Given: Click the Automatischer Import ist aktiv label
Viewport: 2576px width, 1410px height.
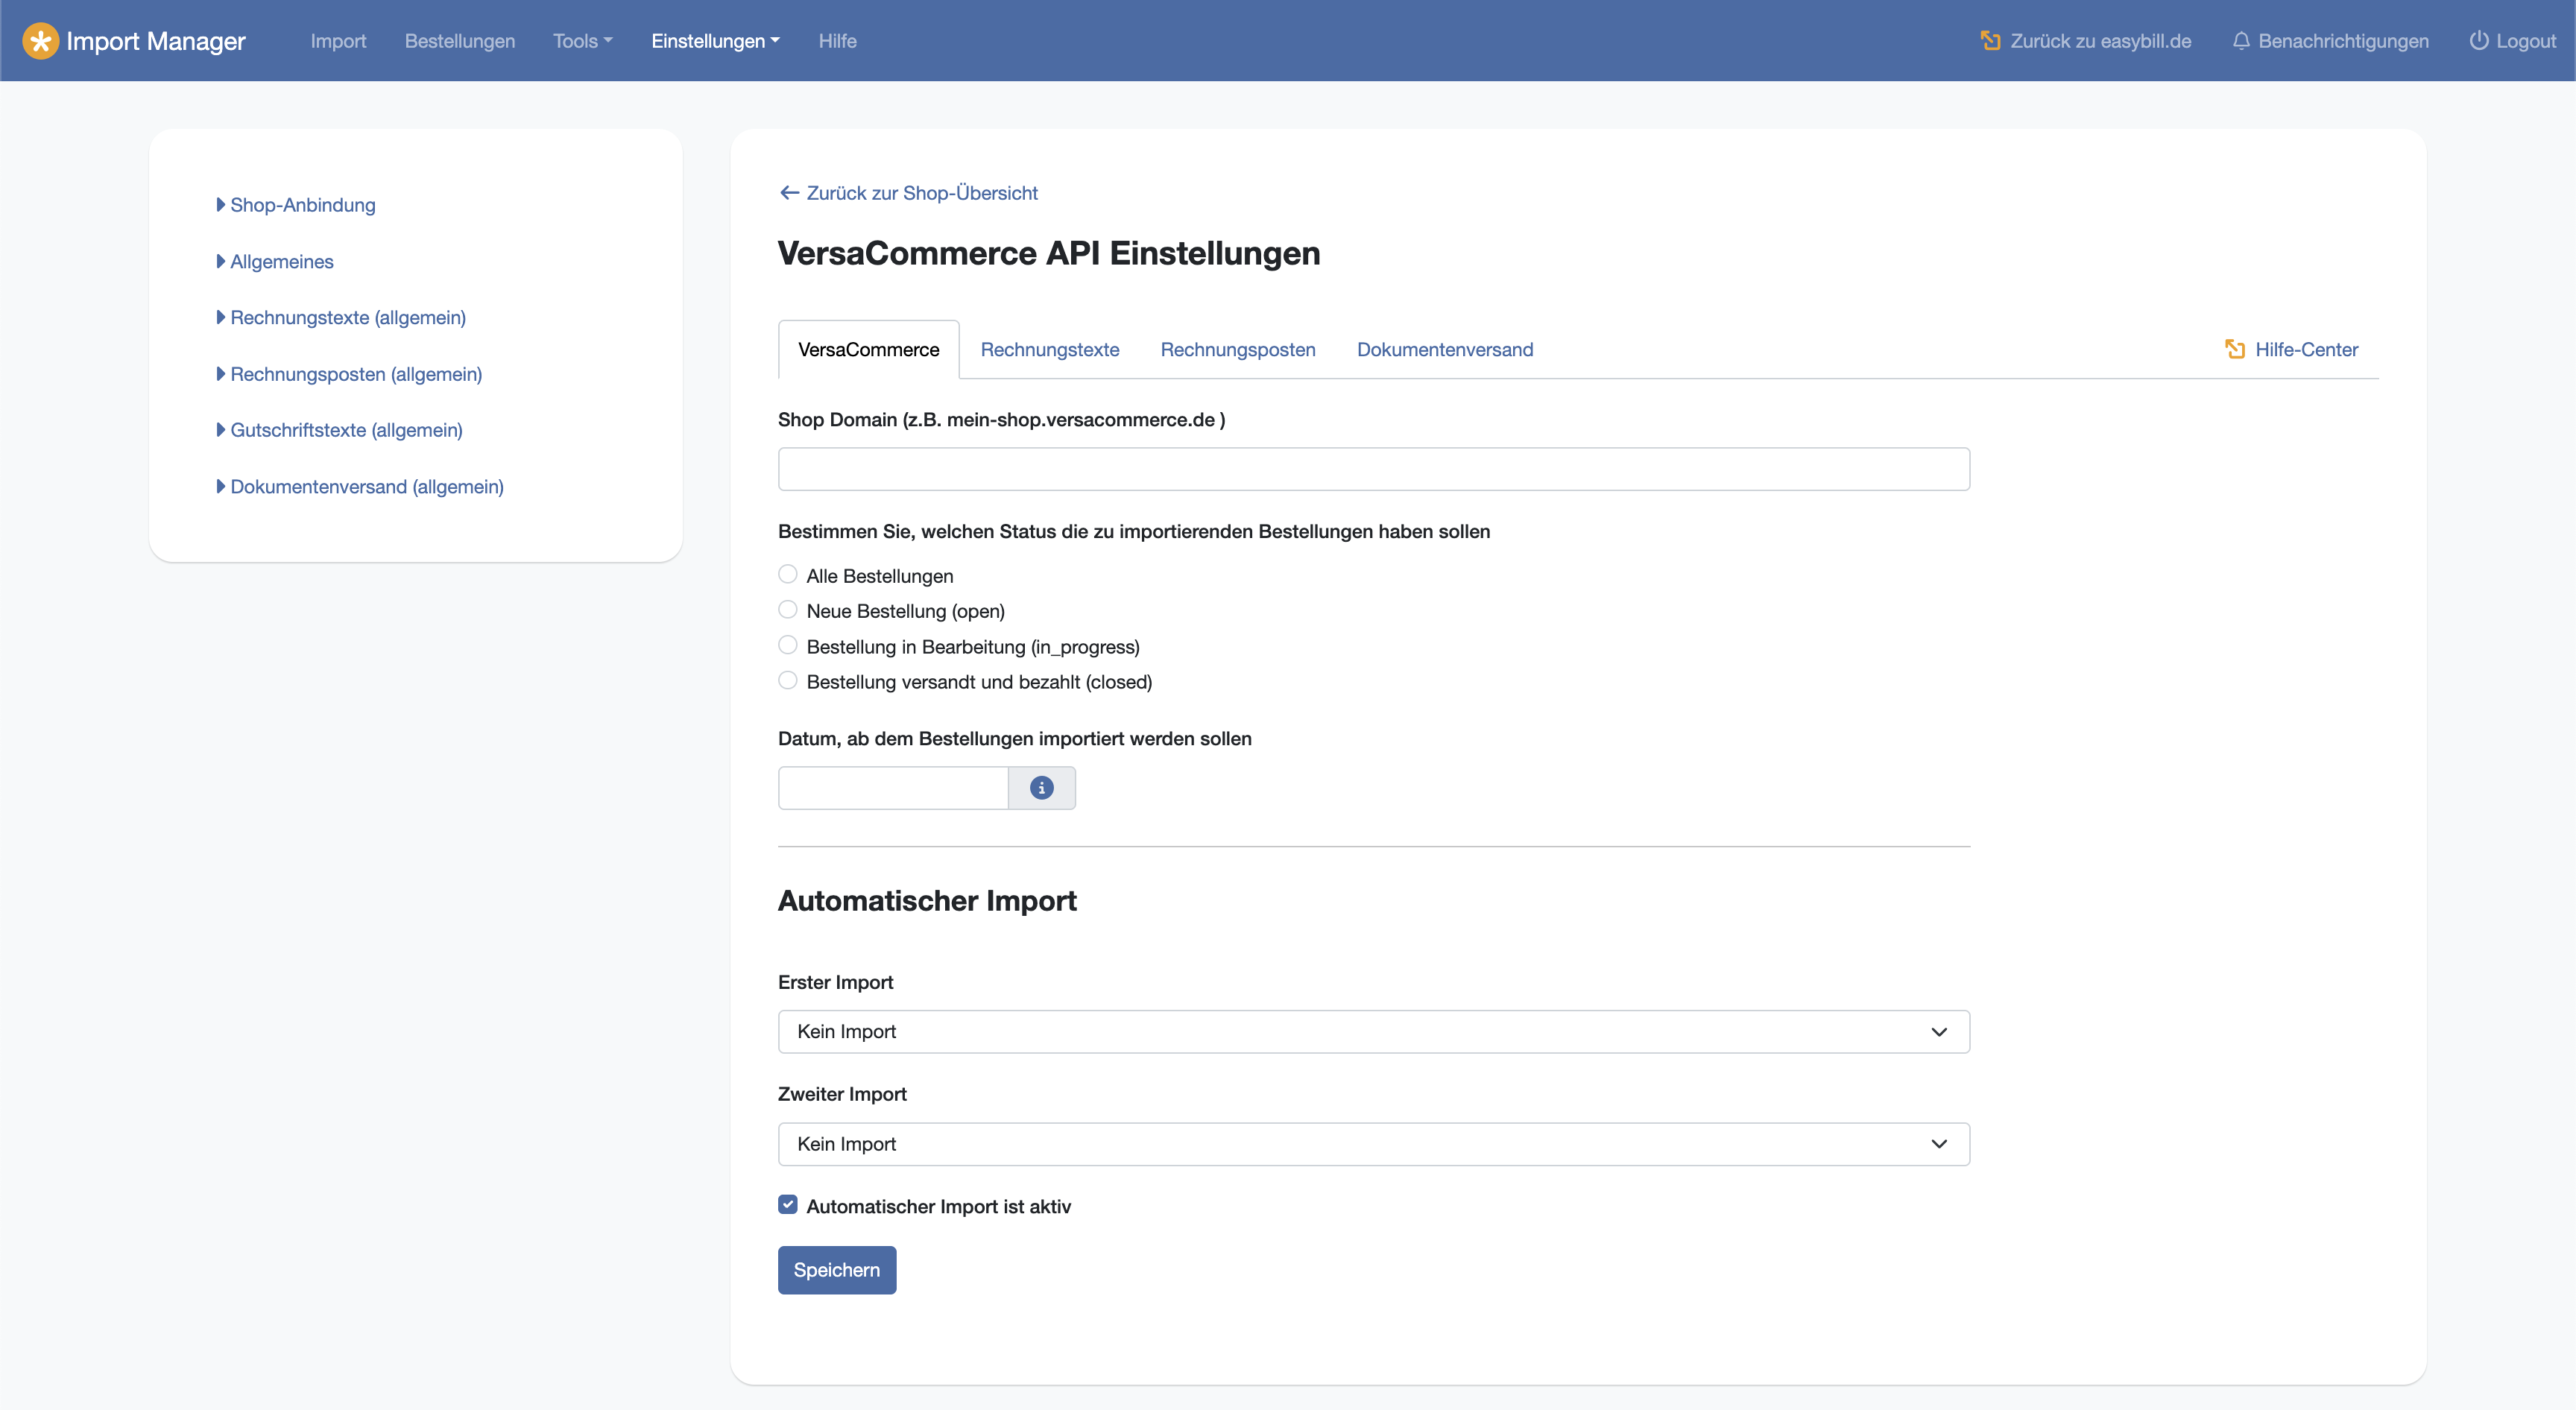Looking at the screenshot, I should 939,1206.
